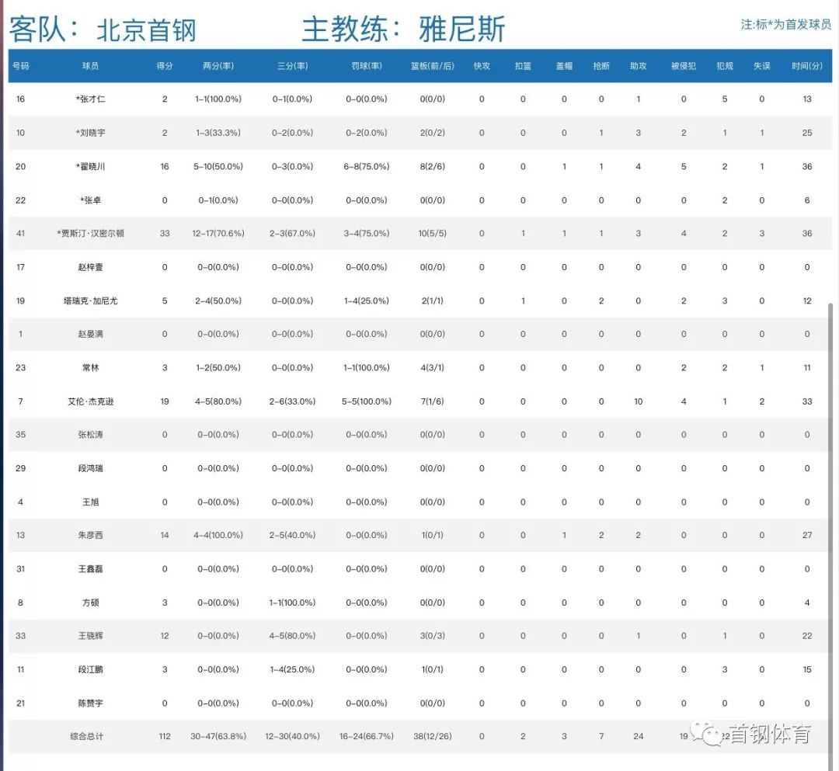The height and width of the screenshot is (771, 839).
Task: Click 刘晓宇's two-point stat 1-3(33.3%)
Action: 218,133
